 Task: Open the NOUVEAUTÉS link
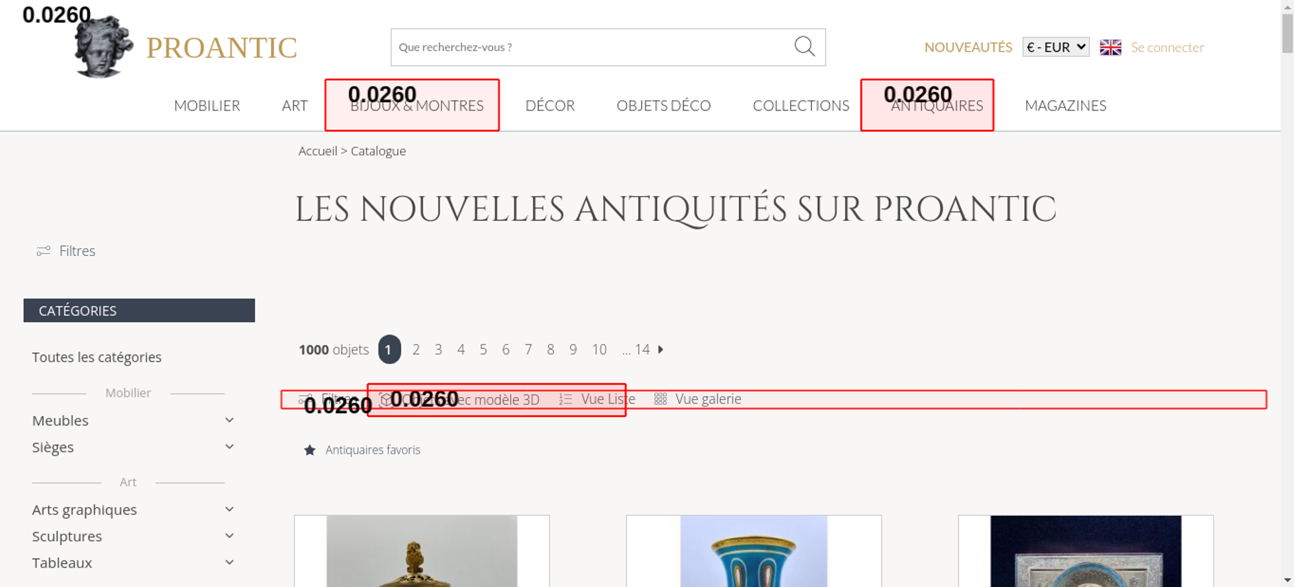pyautogui.click(x=968, y=48)
